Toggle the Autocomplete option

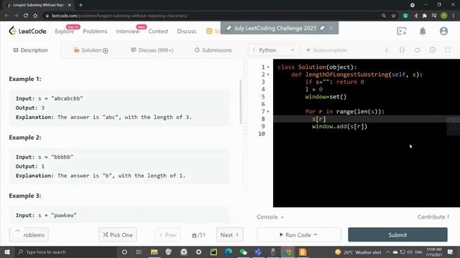coord(326,50)
